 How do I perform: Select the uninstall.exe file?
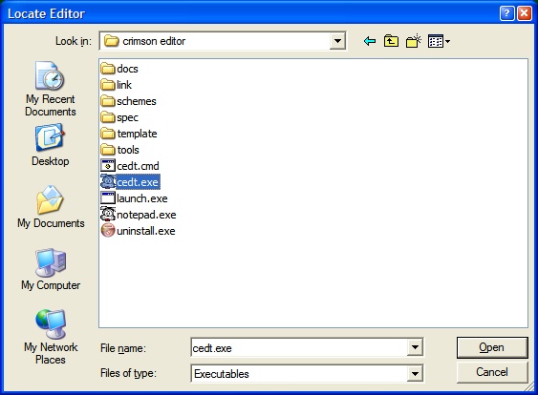point(139,231)
